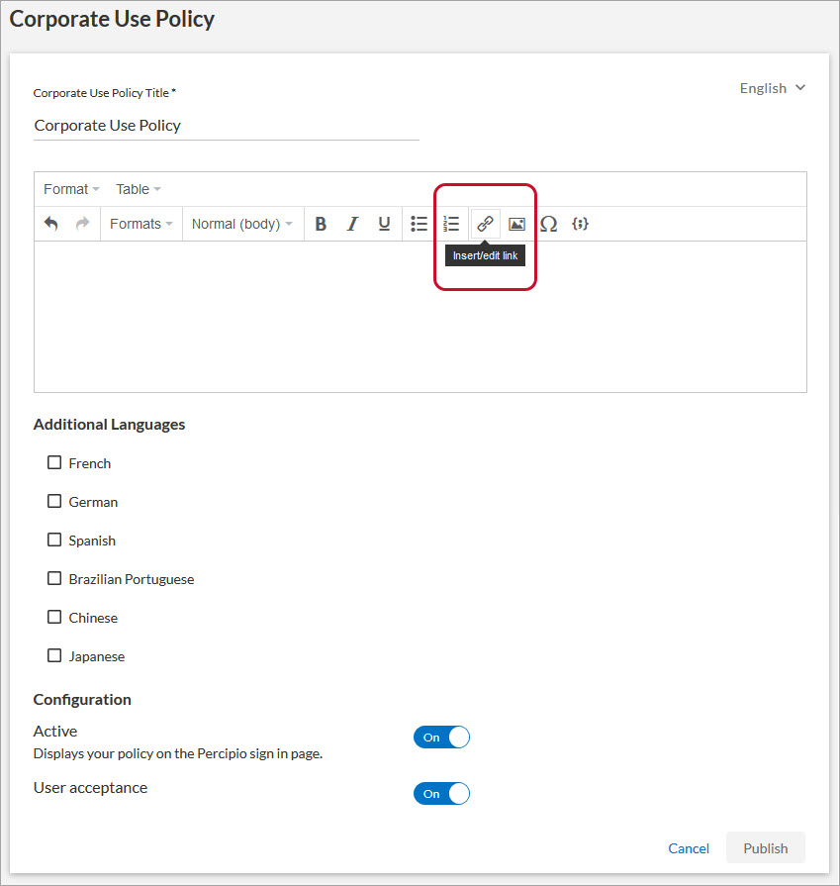The height and width of the screenshot is (886, 840).
Task: Toggle underline text formatting
Action: point(384,224)
